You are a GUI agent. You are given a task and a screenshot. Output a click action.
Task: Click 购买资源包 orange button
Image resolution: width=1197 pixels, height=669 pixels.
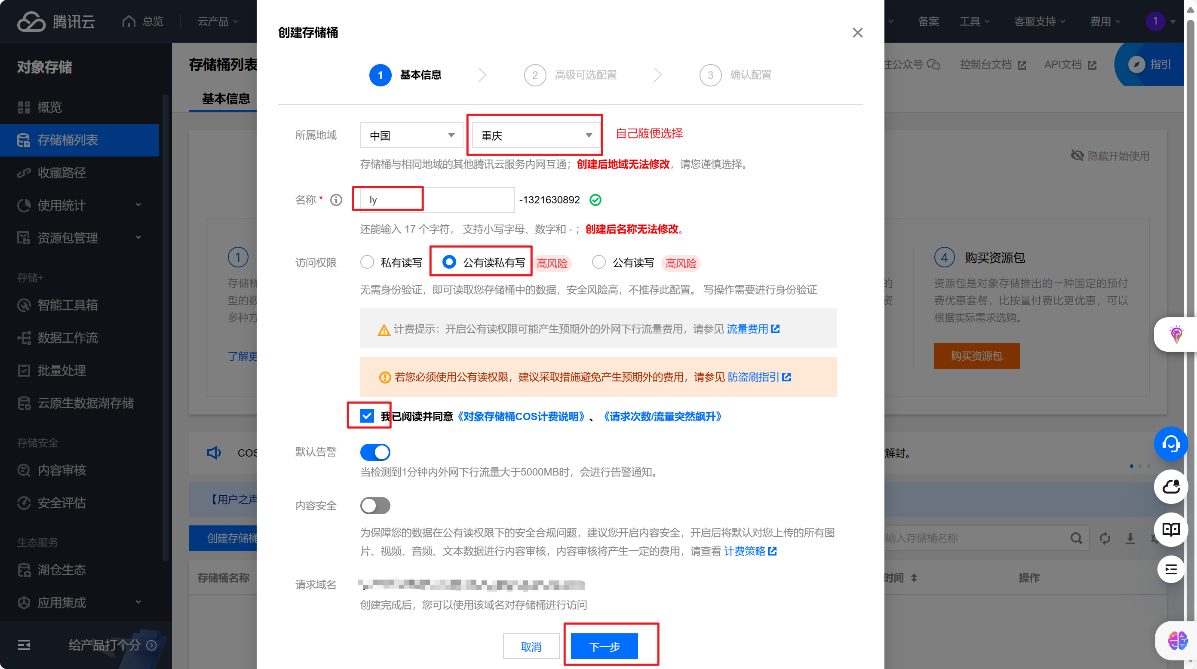click(x=977, y=356)
